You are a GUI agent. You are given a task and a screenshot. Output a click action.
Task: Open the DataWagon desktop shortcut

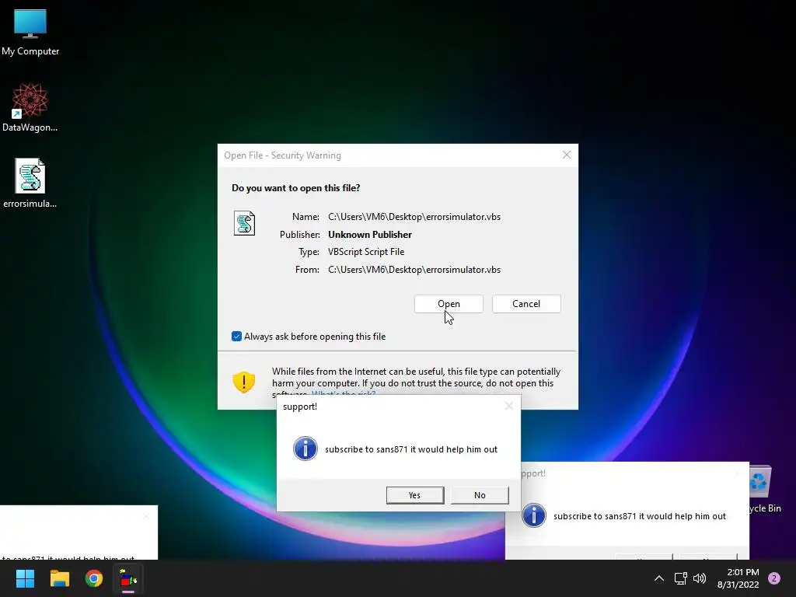click(30, 107)
